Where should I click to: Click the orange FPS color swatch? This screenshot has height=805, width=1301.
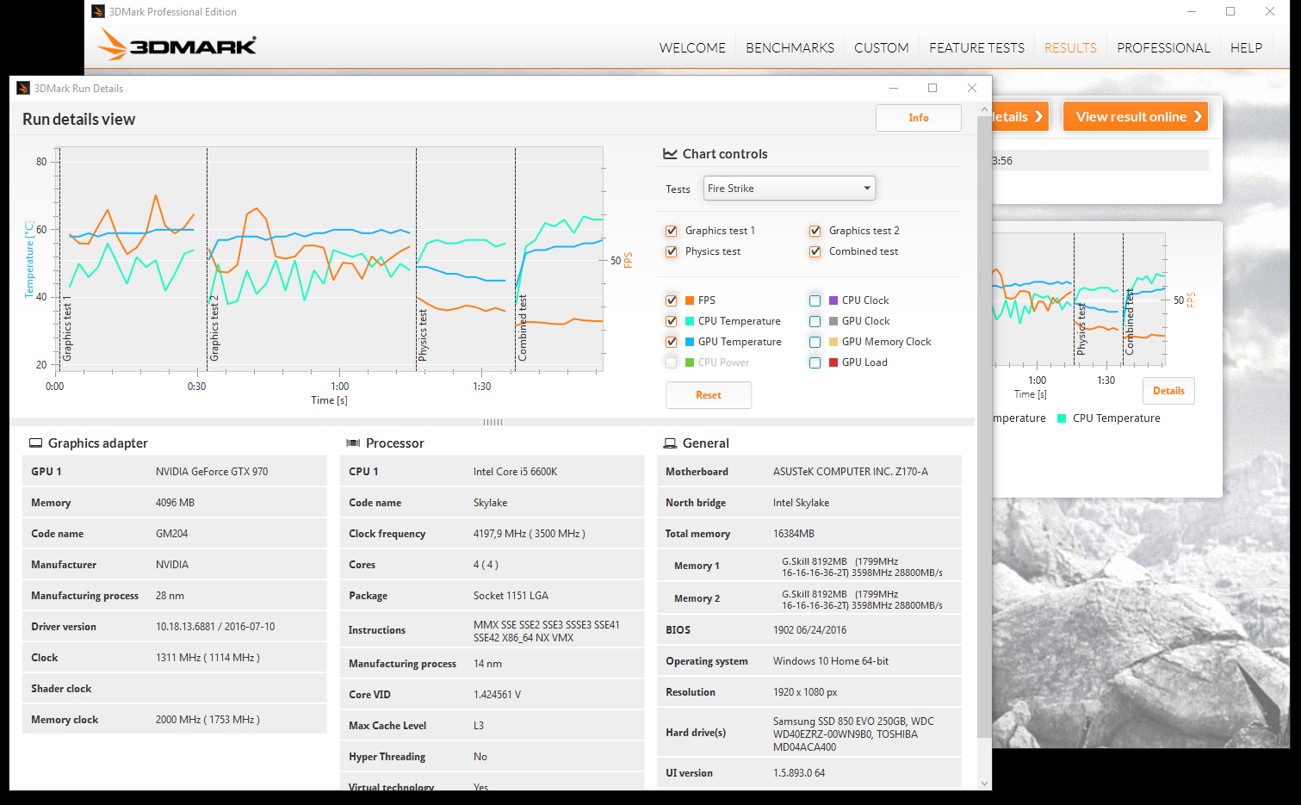point(690,300)
